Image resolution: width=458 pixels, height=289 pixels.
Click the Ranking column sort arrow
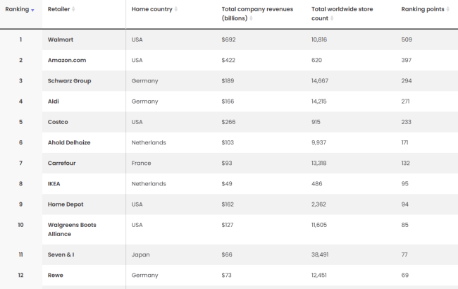(x=32, y=11)
